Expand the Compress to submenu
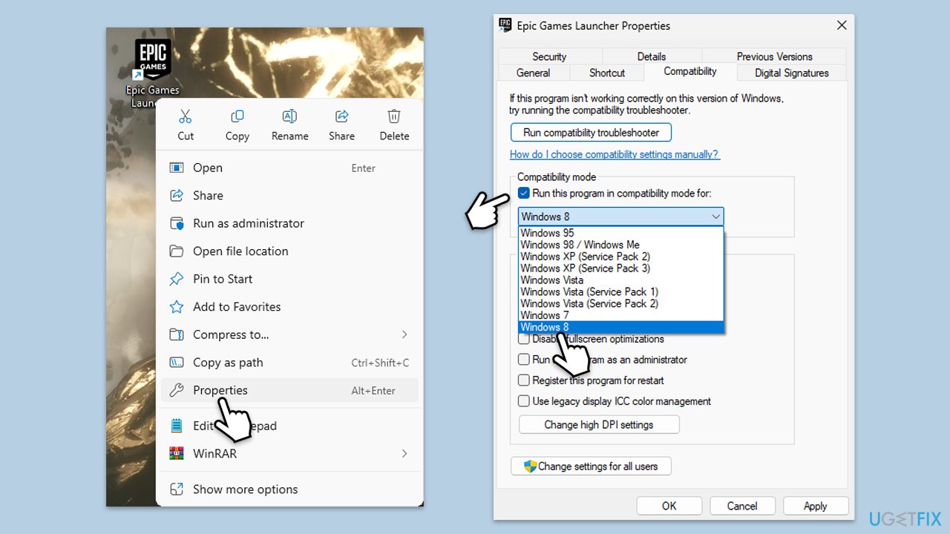Viewport: 950px width, 534px height. coord(404,334)
